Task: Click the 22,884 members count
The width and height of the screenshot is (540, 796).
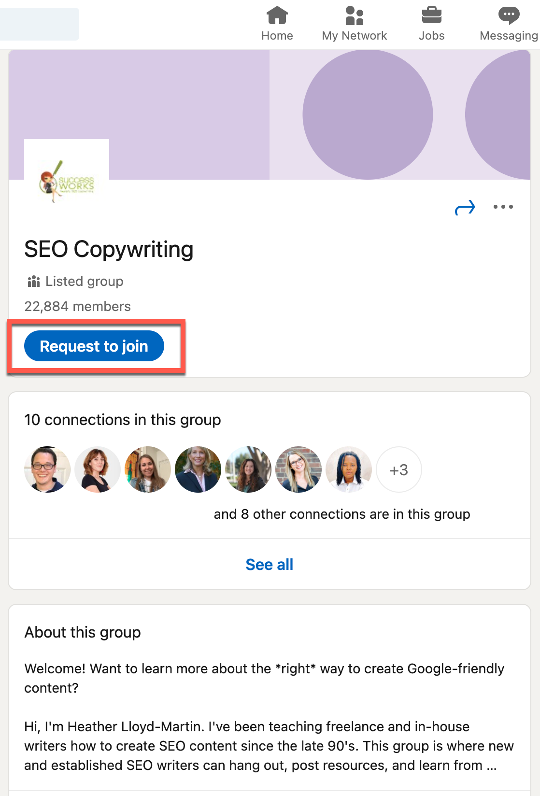Action: (77, 306)
